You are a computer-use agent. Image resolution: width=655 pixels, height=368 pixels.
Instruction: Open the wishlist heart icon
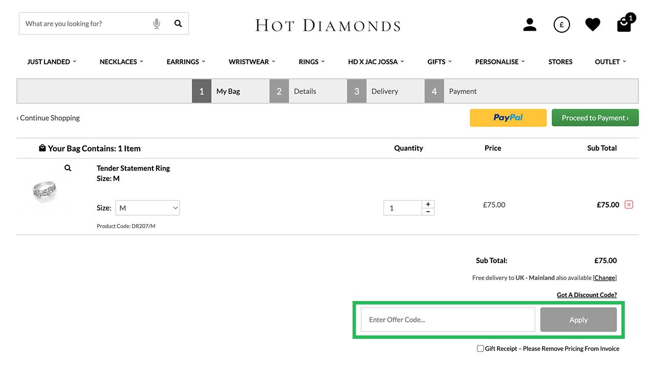(593, 24)
